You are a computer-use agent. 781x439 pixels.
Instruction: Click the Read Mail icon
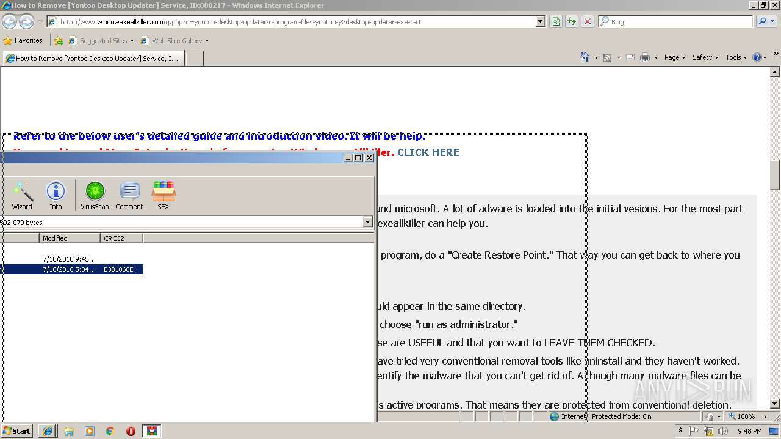630,57
